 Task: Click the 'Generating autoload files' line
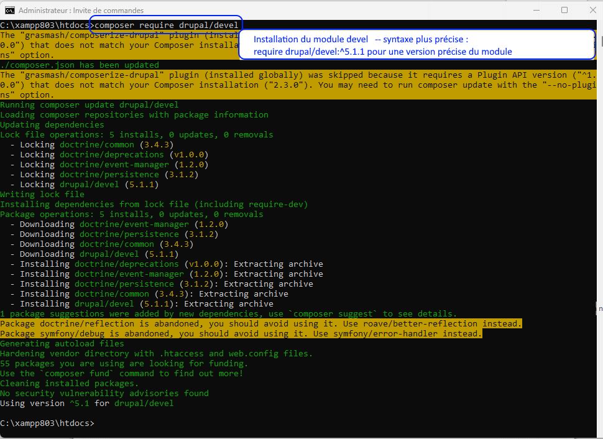(x=62, y=344)
